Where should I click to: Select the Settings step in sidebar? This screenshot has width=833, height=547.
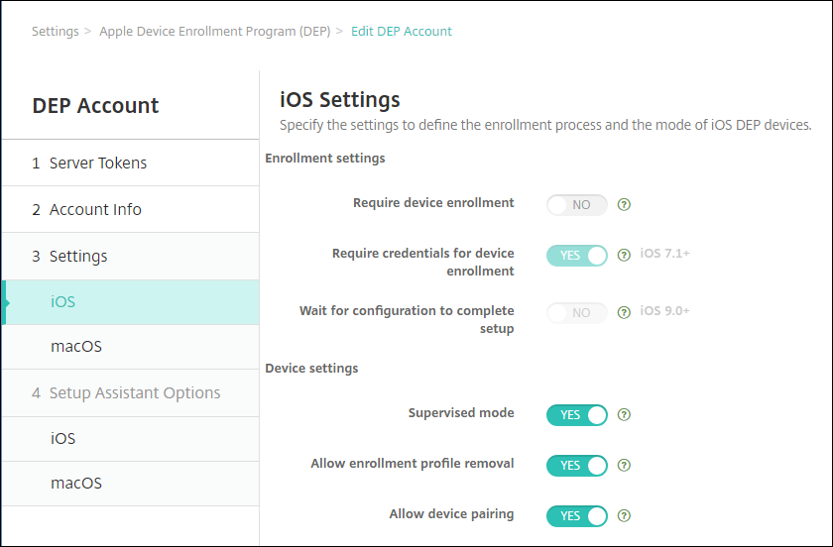[x=77, y=256]
